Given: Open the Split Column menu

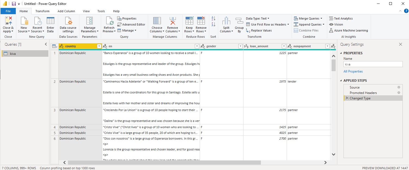Looking at the screenshot, I should click(226, 25).
